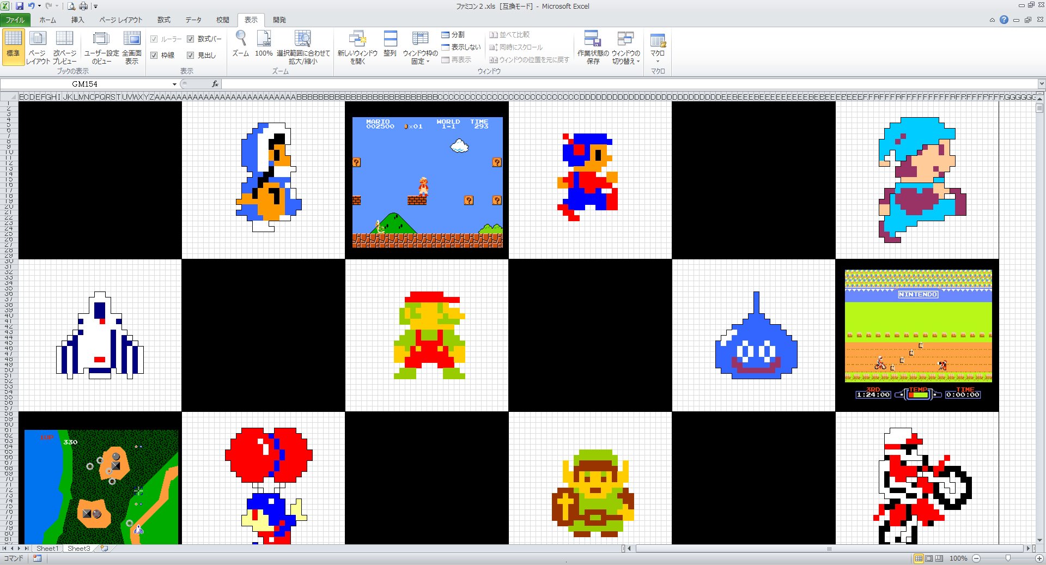1046x565 pixels.
Task: Set zoom to 100% using ribbon icon
Action: (x=264, y=44)
